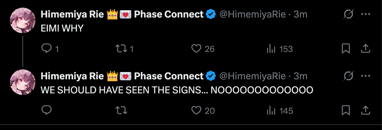Open Grok icon on first tweet

pos(348,15)
